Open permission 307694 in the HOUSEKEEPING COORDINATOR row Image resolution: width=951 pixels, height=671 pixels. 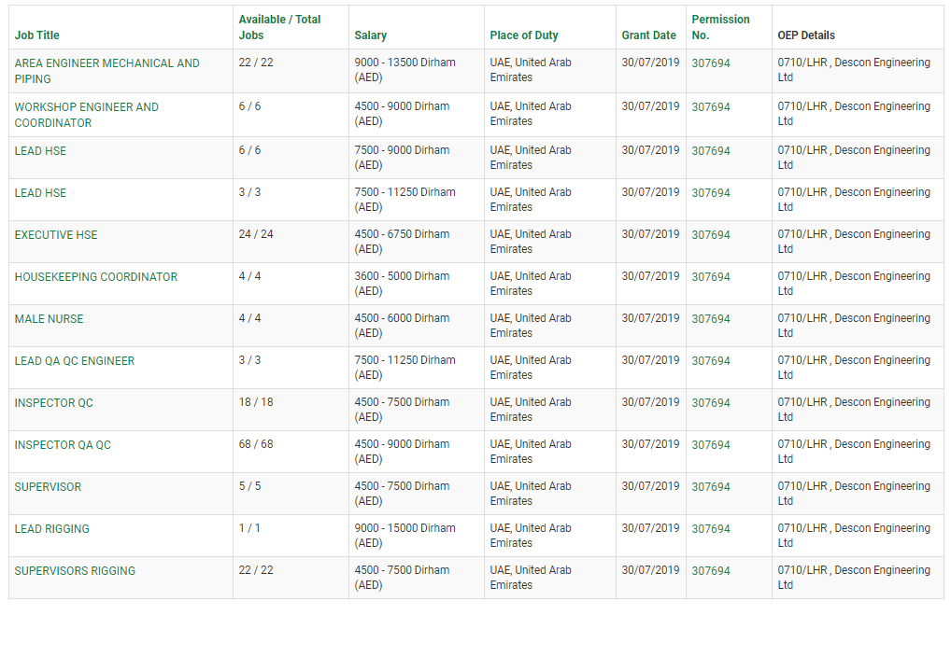(x=711, y=277)
